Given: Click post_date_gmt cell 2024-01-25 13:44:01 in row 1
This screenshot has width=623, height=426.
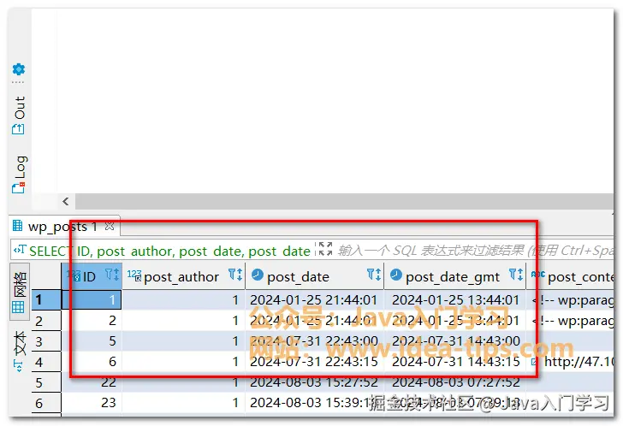Looking at the screenshot, I should 455,300.
